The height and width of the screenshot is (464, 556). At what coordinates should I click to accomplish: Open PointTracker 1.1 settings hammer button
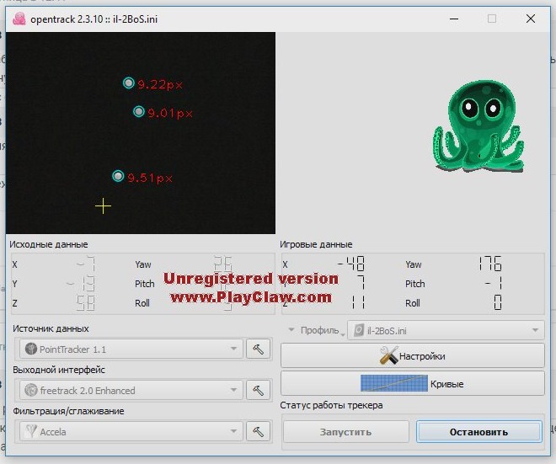[258, 349]
